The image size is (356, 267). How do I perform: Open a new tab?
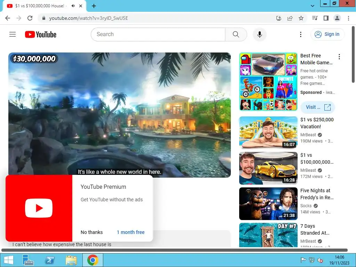click(x=94, y=6)
